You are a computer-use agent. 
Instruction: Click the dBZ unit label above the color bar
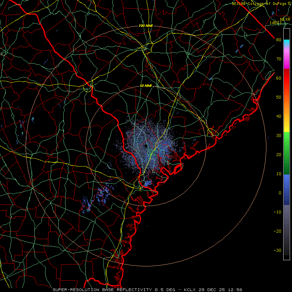coord(275,22)
